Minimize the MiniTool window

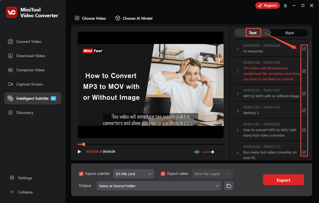(294, 5)
